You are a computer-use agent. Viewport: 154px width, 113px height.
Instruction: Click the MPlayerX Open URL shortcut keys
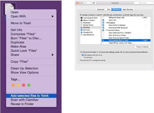(x=145, y=18)
